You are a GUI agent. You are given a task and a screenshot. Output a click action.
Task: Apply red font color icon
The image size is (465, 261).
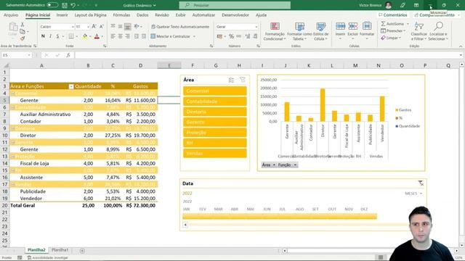tap(97, 36)
